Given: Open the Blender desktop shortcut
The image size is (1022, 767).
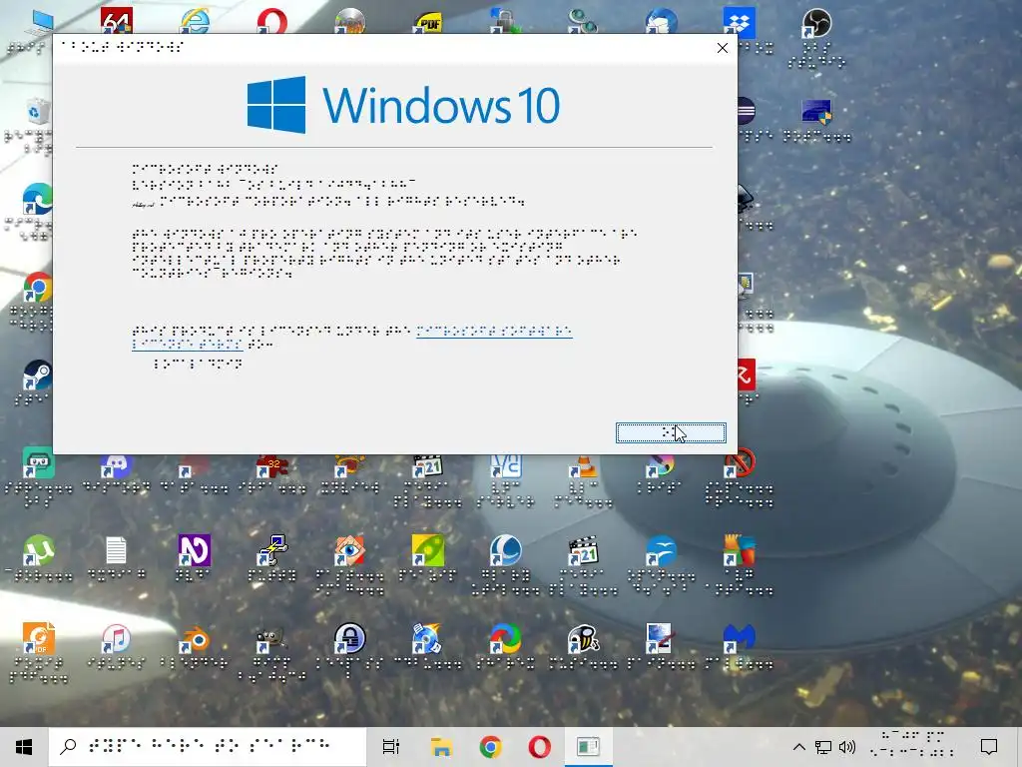Looking at the screenshot, I should [195, 639].
